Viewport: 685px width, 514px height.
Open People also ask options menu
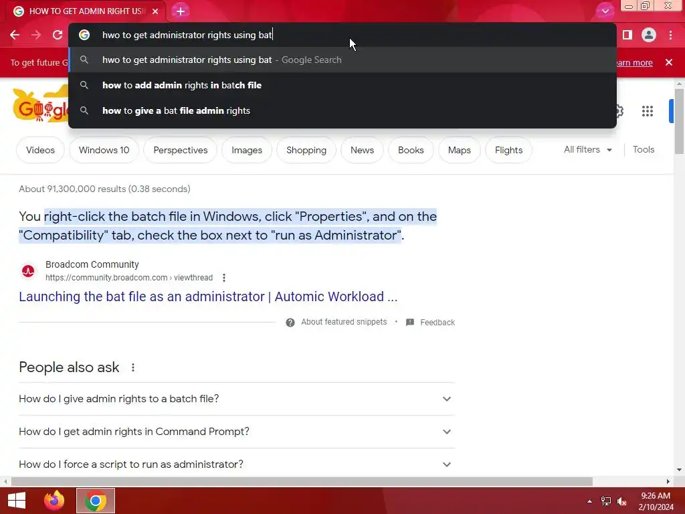coord(133,367)
